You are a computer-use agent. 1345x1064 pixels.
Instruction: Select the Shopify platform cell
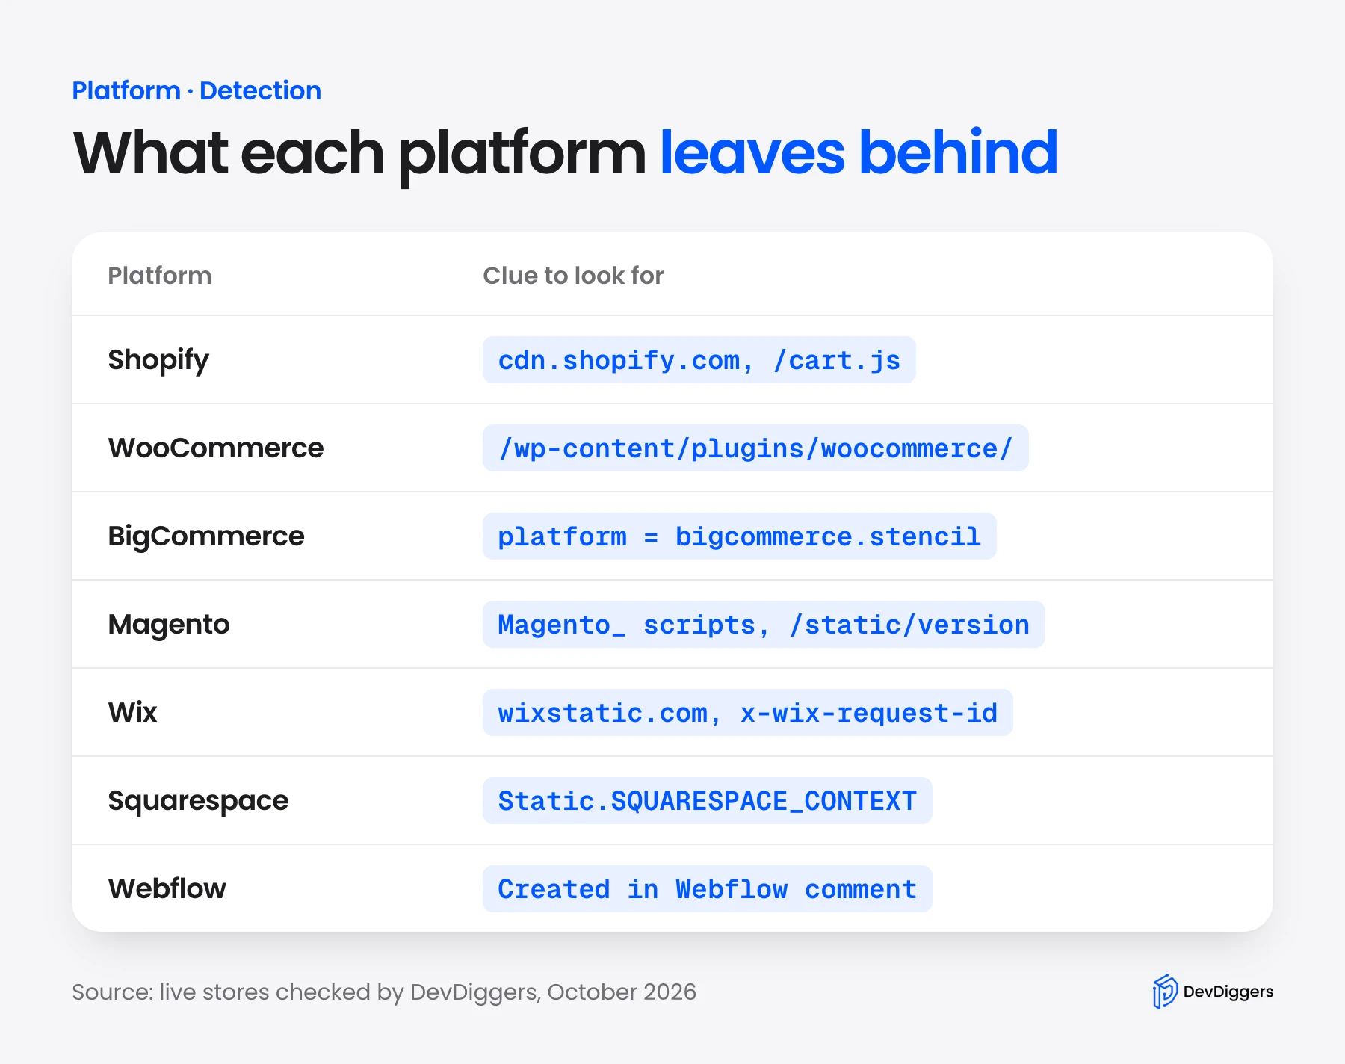pos(158,360)
